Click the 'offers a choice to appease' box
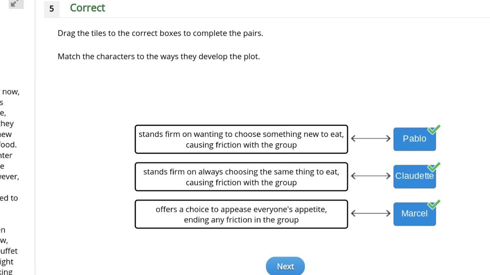This screenshot has height=275, width=490. click(241, 214)
